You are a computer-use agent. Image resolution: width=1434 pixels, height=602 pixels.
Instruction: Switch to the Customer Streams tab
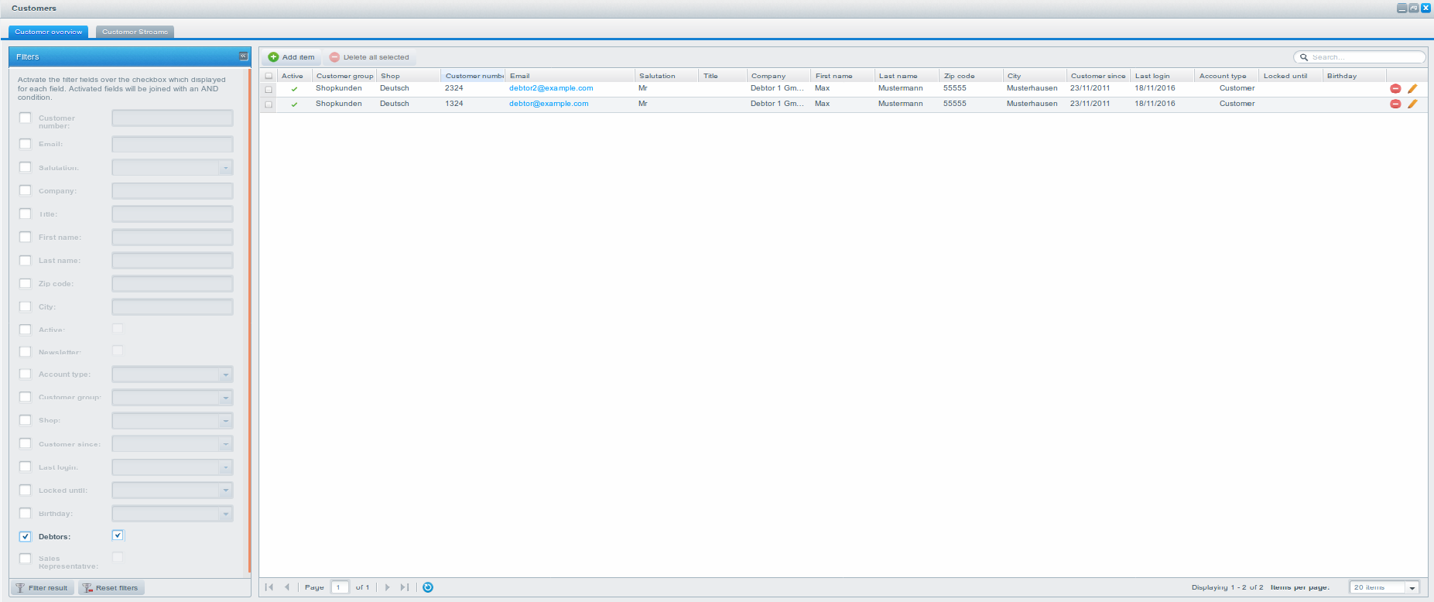tap(135, 32)
